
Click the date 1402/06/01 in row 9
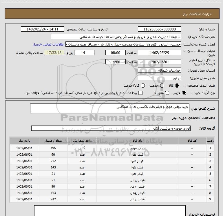pos(24,199)
